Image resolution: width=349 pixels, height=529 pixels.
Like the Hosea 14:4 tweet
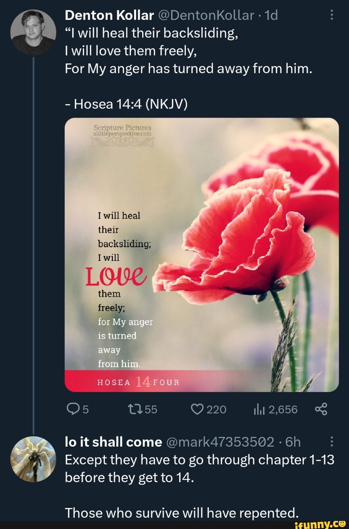point(197,409)
